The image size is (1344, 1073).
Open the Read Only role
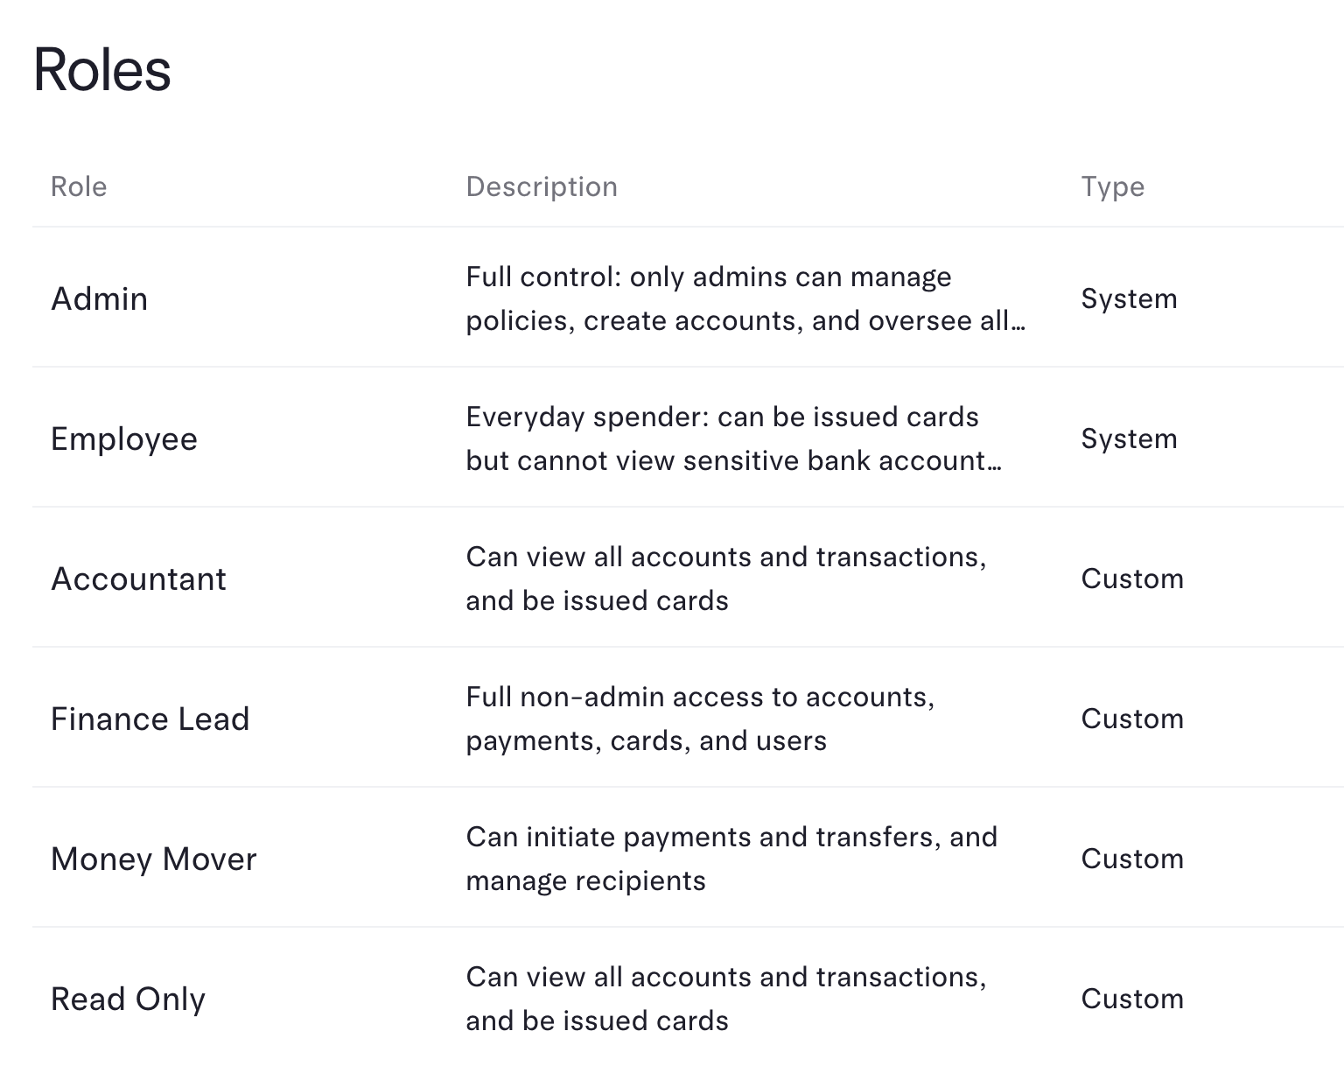(128, 999)
